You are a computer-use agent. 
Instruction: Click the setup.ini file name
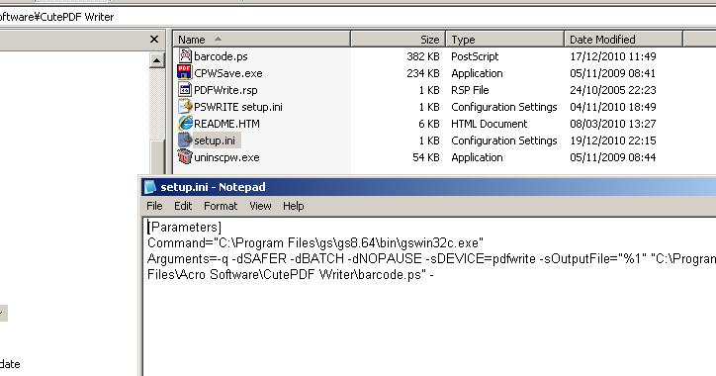[x=215, y=141]
